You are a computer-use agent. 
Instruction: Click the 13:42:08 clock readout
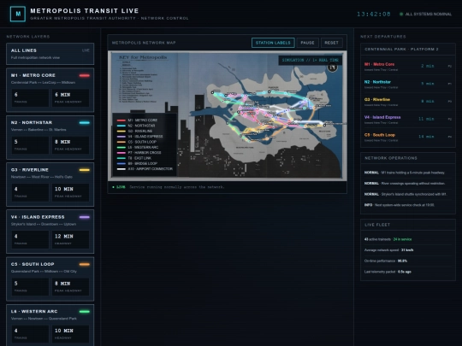(x=374, y=15)
